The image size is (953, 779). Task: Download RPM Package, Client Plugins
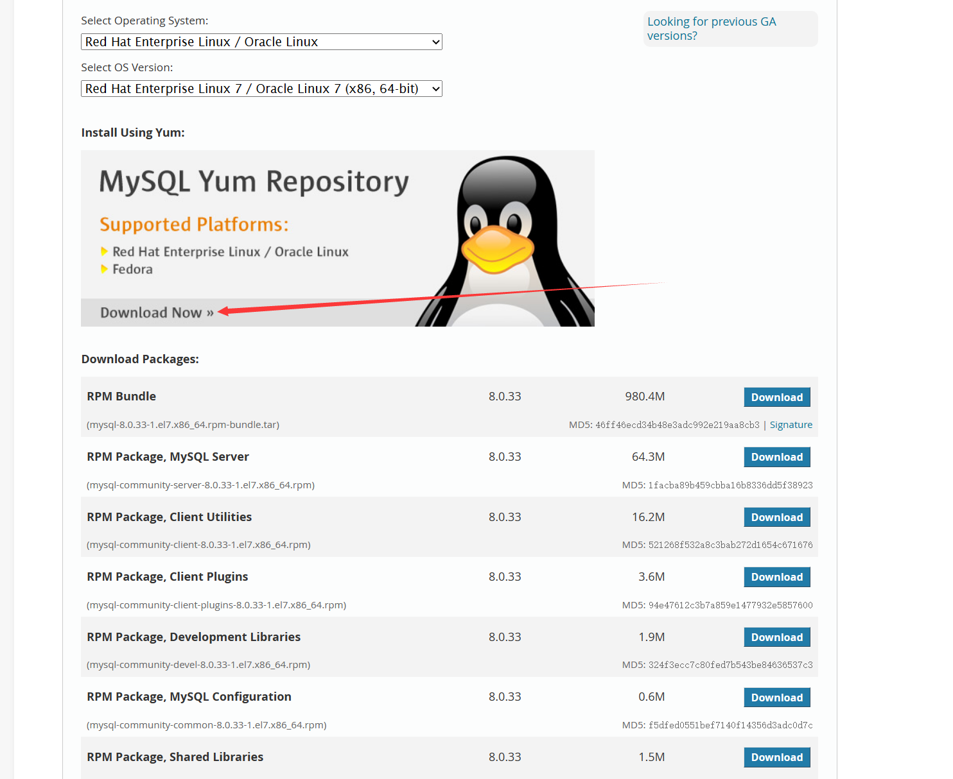777,577
